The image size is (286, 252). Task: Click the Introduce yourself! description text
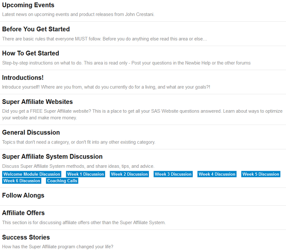tap(106, 87)
